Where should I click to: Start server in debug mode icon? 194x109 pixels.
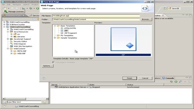pos(171,81)
